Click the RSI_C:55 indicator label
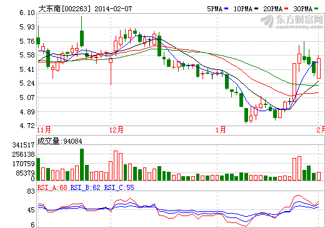 [119, 187]
